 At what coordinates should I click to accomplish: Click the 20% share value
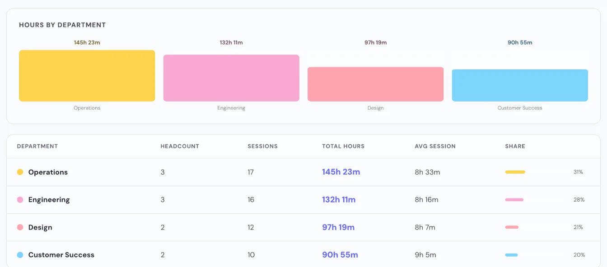[x=579, y=255]
